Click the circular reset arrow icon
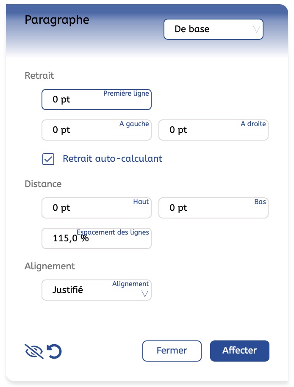Image resolution: width=294 pixels, height=387 pixels. (54, 351)
